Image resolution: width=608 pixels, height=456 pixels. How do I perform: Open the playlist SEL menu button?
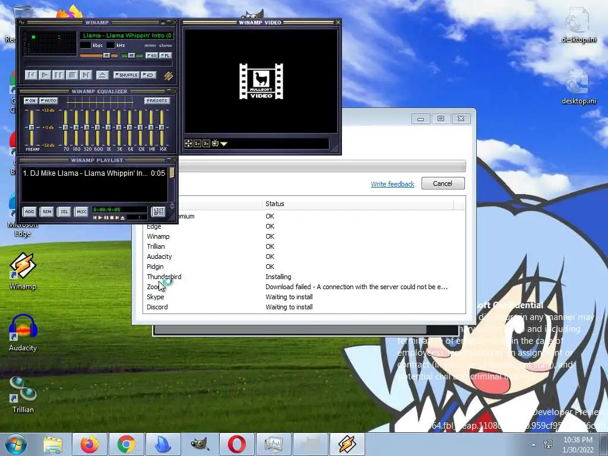[x=64, y=212]
